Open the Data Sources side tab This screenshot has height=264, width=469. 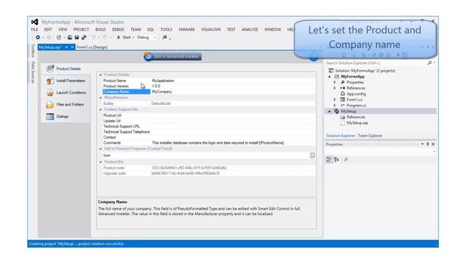(33, 72)
